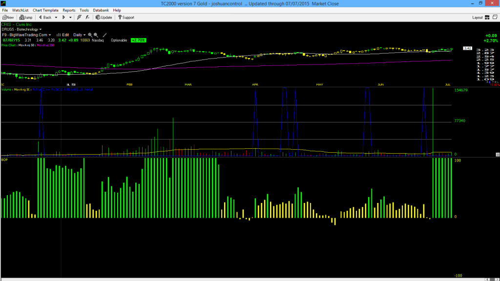Click the Optionable label
500x281 pixels.
point(119,40)
